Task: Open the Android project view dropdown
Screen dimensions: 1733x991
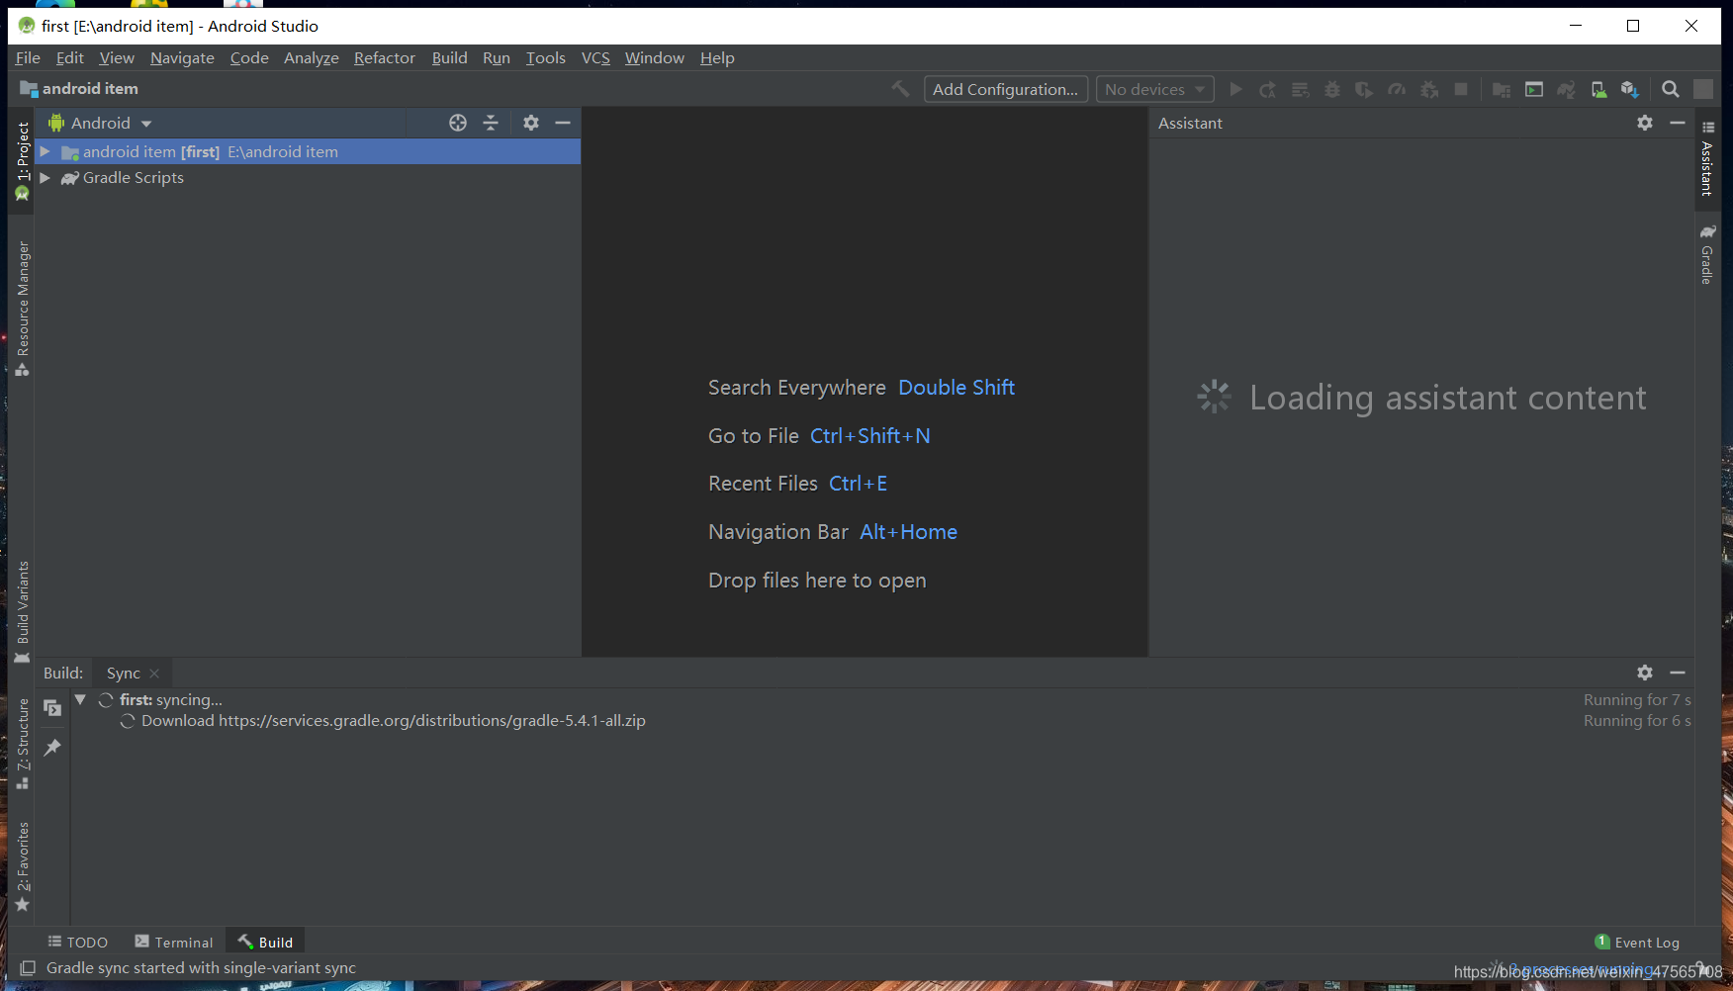Action: coord(101,123)
